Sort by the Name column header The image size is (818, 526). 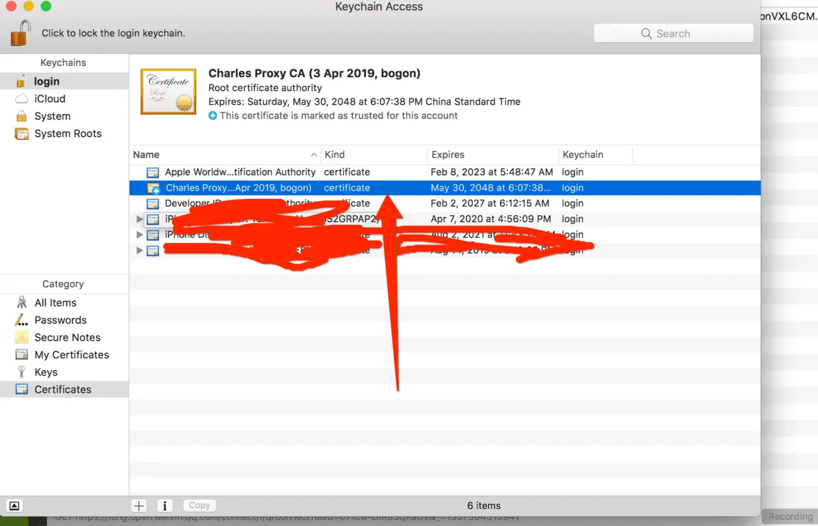click(225, 154)
